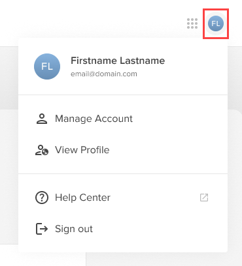Click the FL avatar in top corner

[216, 23]
